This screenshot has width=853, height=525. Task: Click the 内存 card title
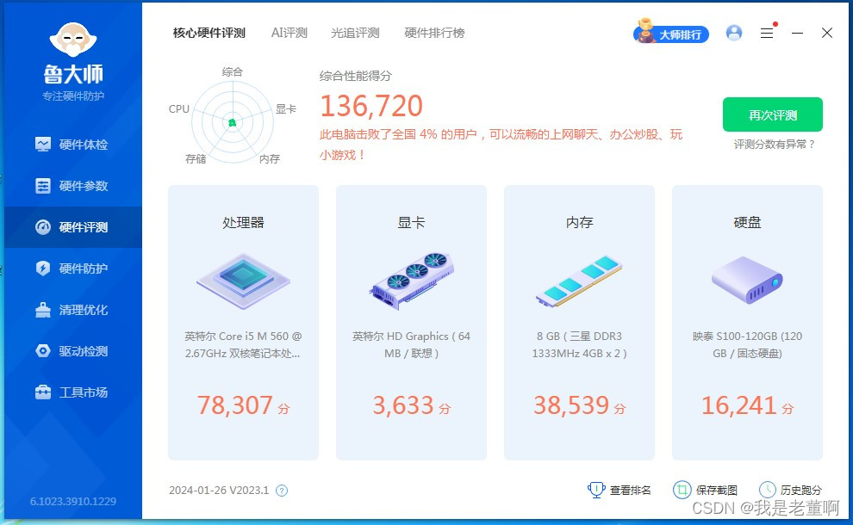[579, 223]
